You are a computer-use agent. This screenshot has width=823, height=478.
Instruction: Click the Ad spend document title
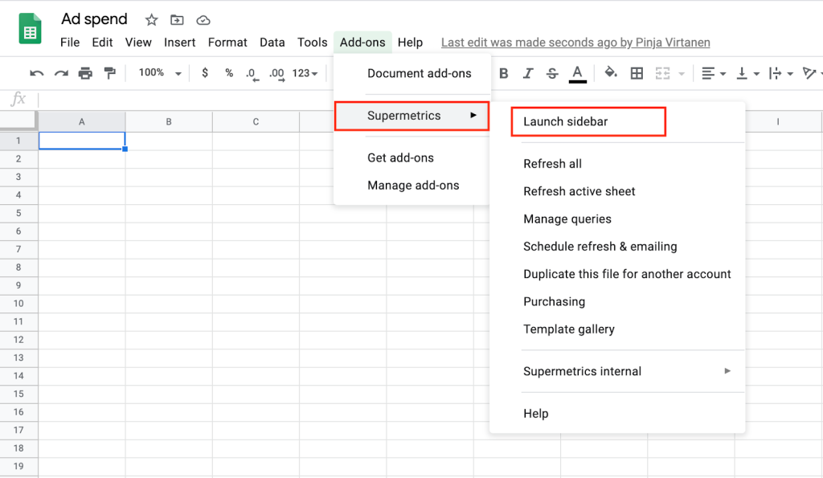[x=95, y=19]
